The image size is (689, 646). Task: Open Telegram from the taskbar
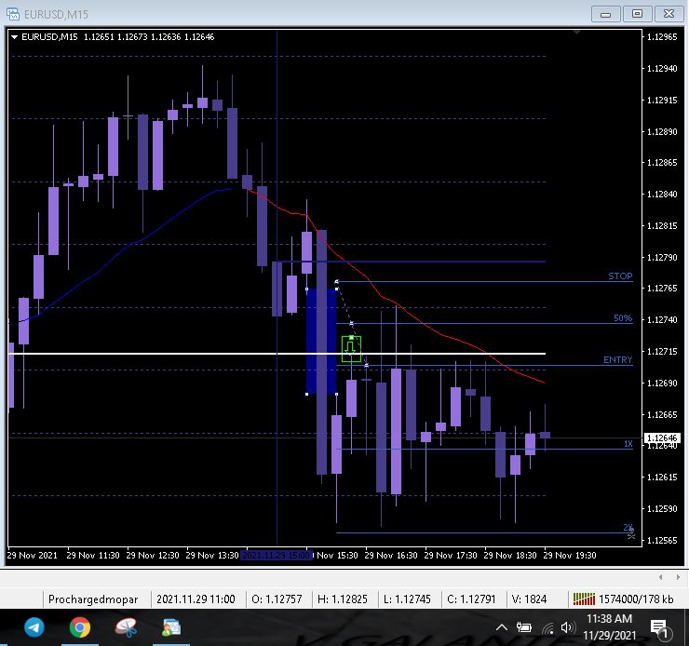point(34,627)
